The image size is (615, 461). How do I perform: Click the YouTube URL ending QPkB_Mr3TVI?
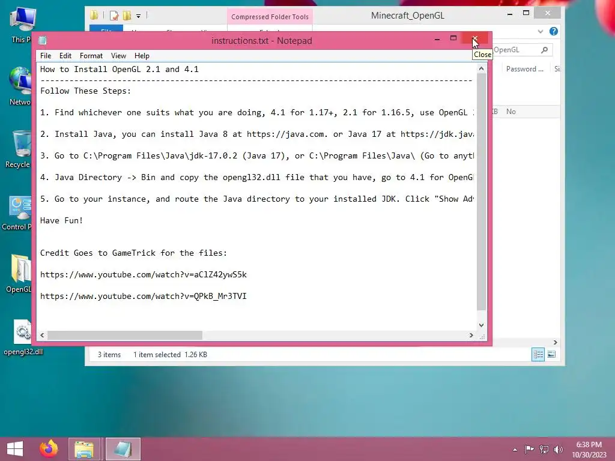coord(143,296)
